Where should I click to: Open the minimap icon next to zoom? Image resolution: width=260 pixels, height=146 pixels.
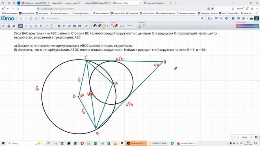pos(256,137)
